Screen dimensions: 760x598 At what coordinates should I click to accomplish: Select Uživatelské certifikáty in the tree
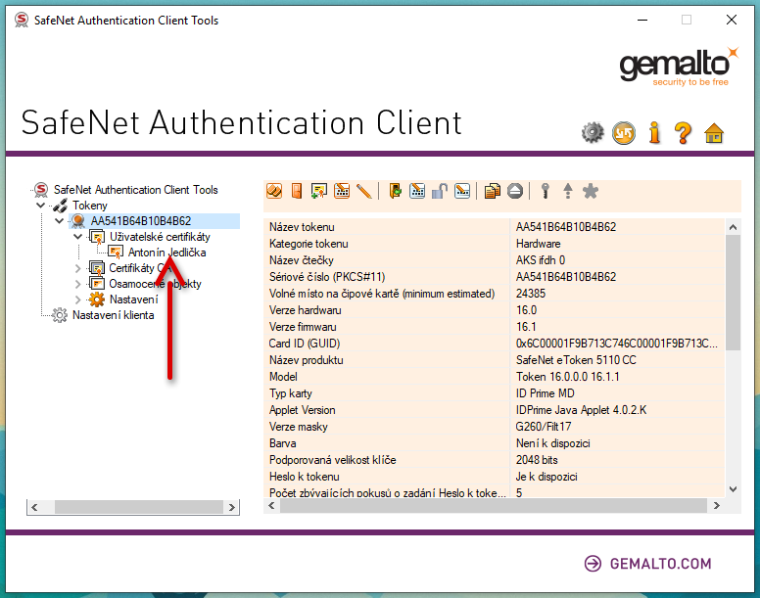pyautogui.click(x=160, y=237)
